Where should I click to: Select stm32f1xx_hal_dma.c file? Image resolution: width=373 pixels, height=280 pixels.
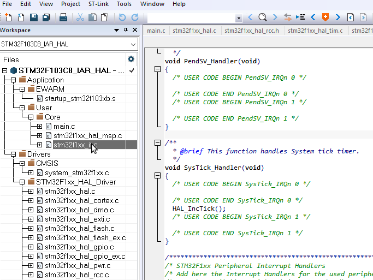point(79,210)
